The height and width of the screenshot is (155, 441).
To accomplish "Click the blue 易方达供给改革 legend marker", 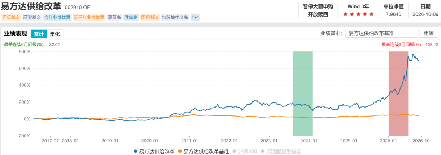I will click(136, 151).
